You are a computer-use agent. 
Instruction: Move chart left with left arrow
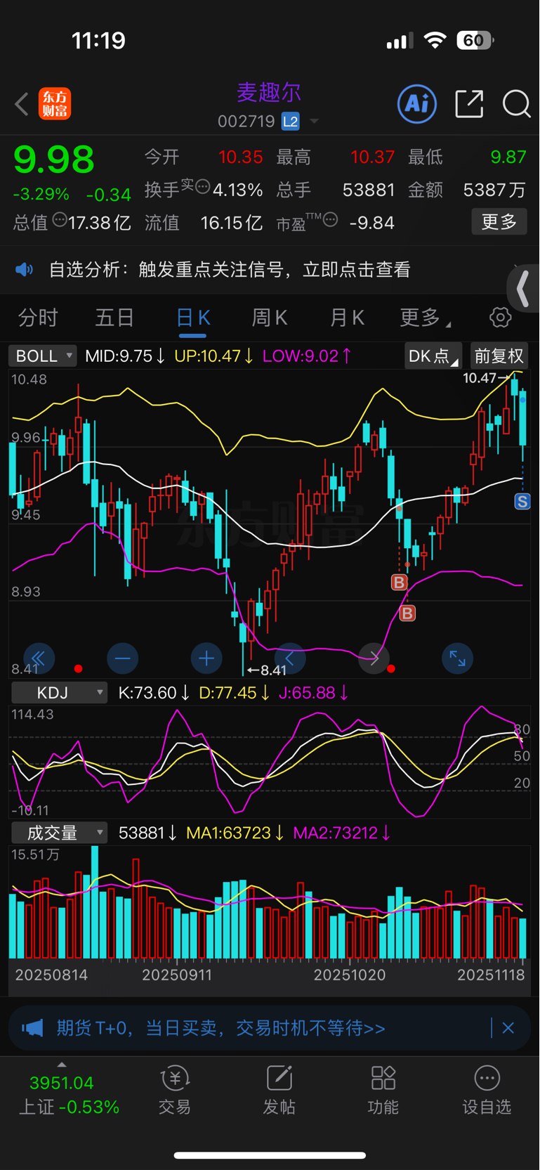point(289,658)
